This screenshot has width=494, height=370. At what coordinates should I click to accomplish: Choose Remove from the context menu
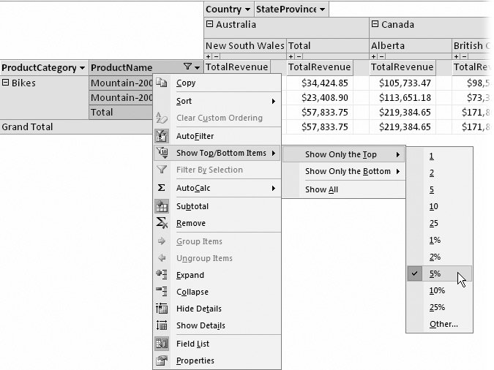217,223
